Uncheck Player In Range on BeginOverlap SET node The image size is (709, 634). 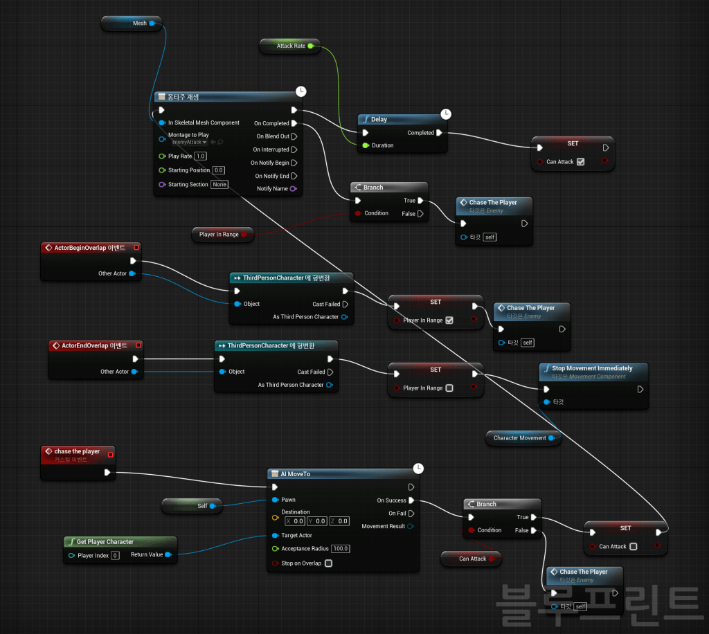[x=449, y=320]
